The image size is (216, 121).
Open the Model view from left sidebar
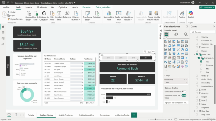click(x=3, y=38)
